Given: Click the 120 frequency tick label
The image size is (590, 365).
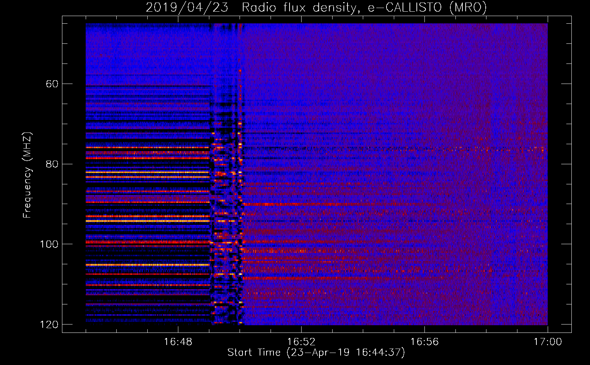Looking at the screenshot, I should 49,324.
